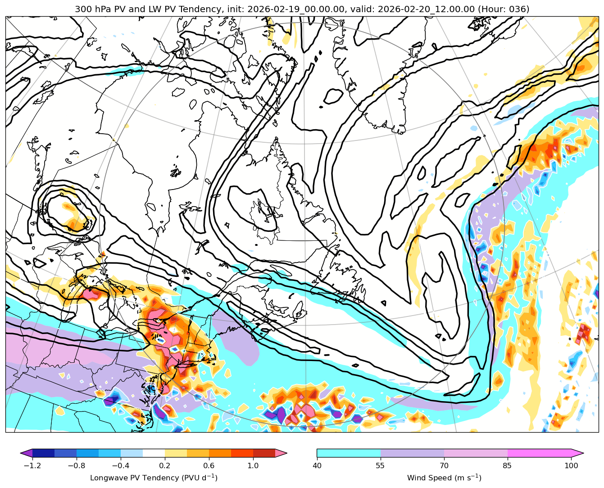The image size is (604, 488).
Task: Click the plot title at the top
Action: pos(302,9)
